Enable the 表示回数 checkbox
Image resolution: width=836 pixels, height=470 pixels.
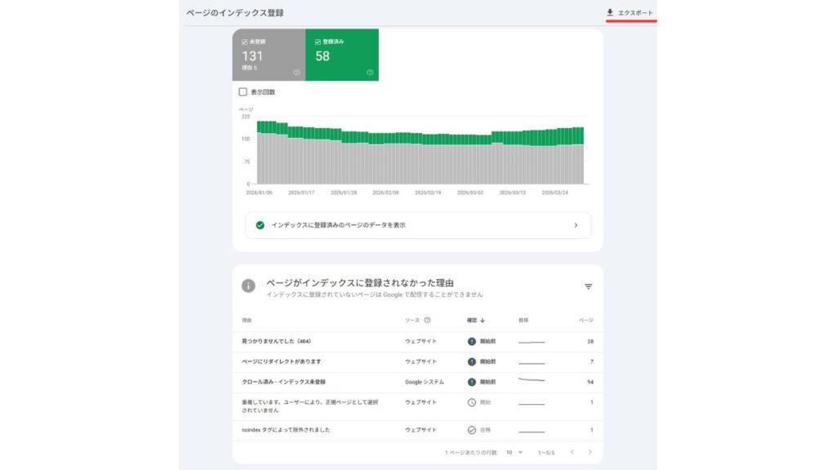(242, 92)
